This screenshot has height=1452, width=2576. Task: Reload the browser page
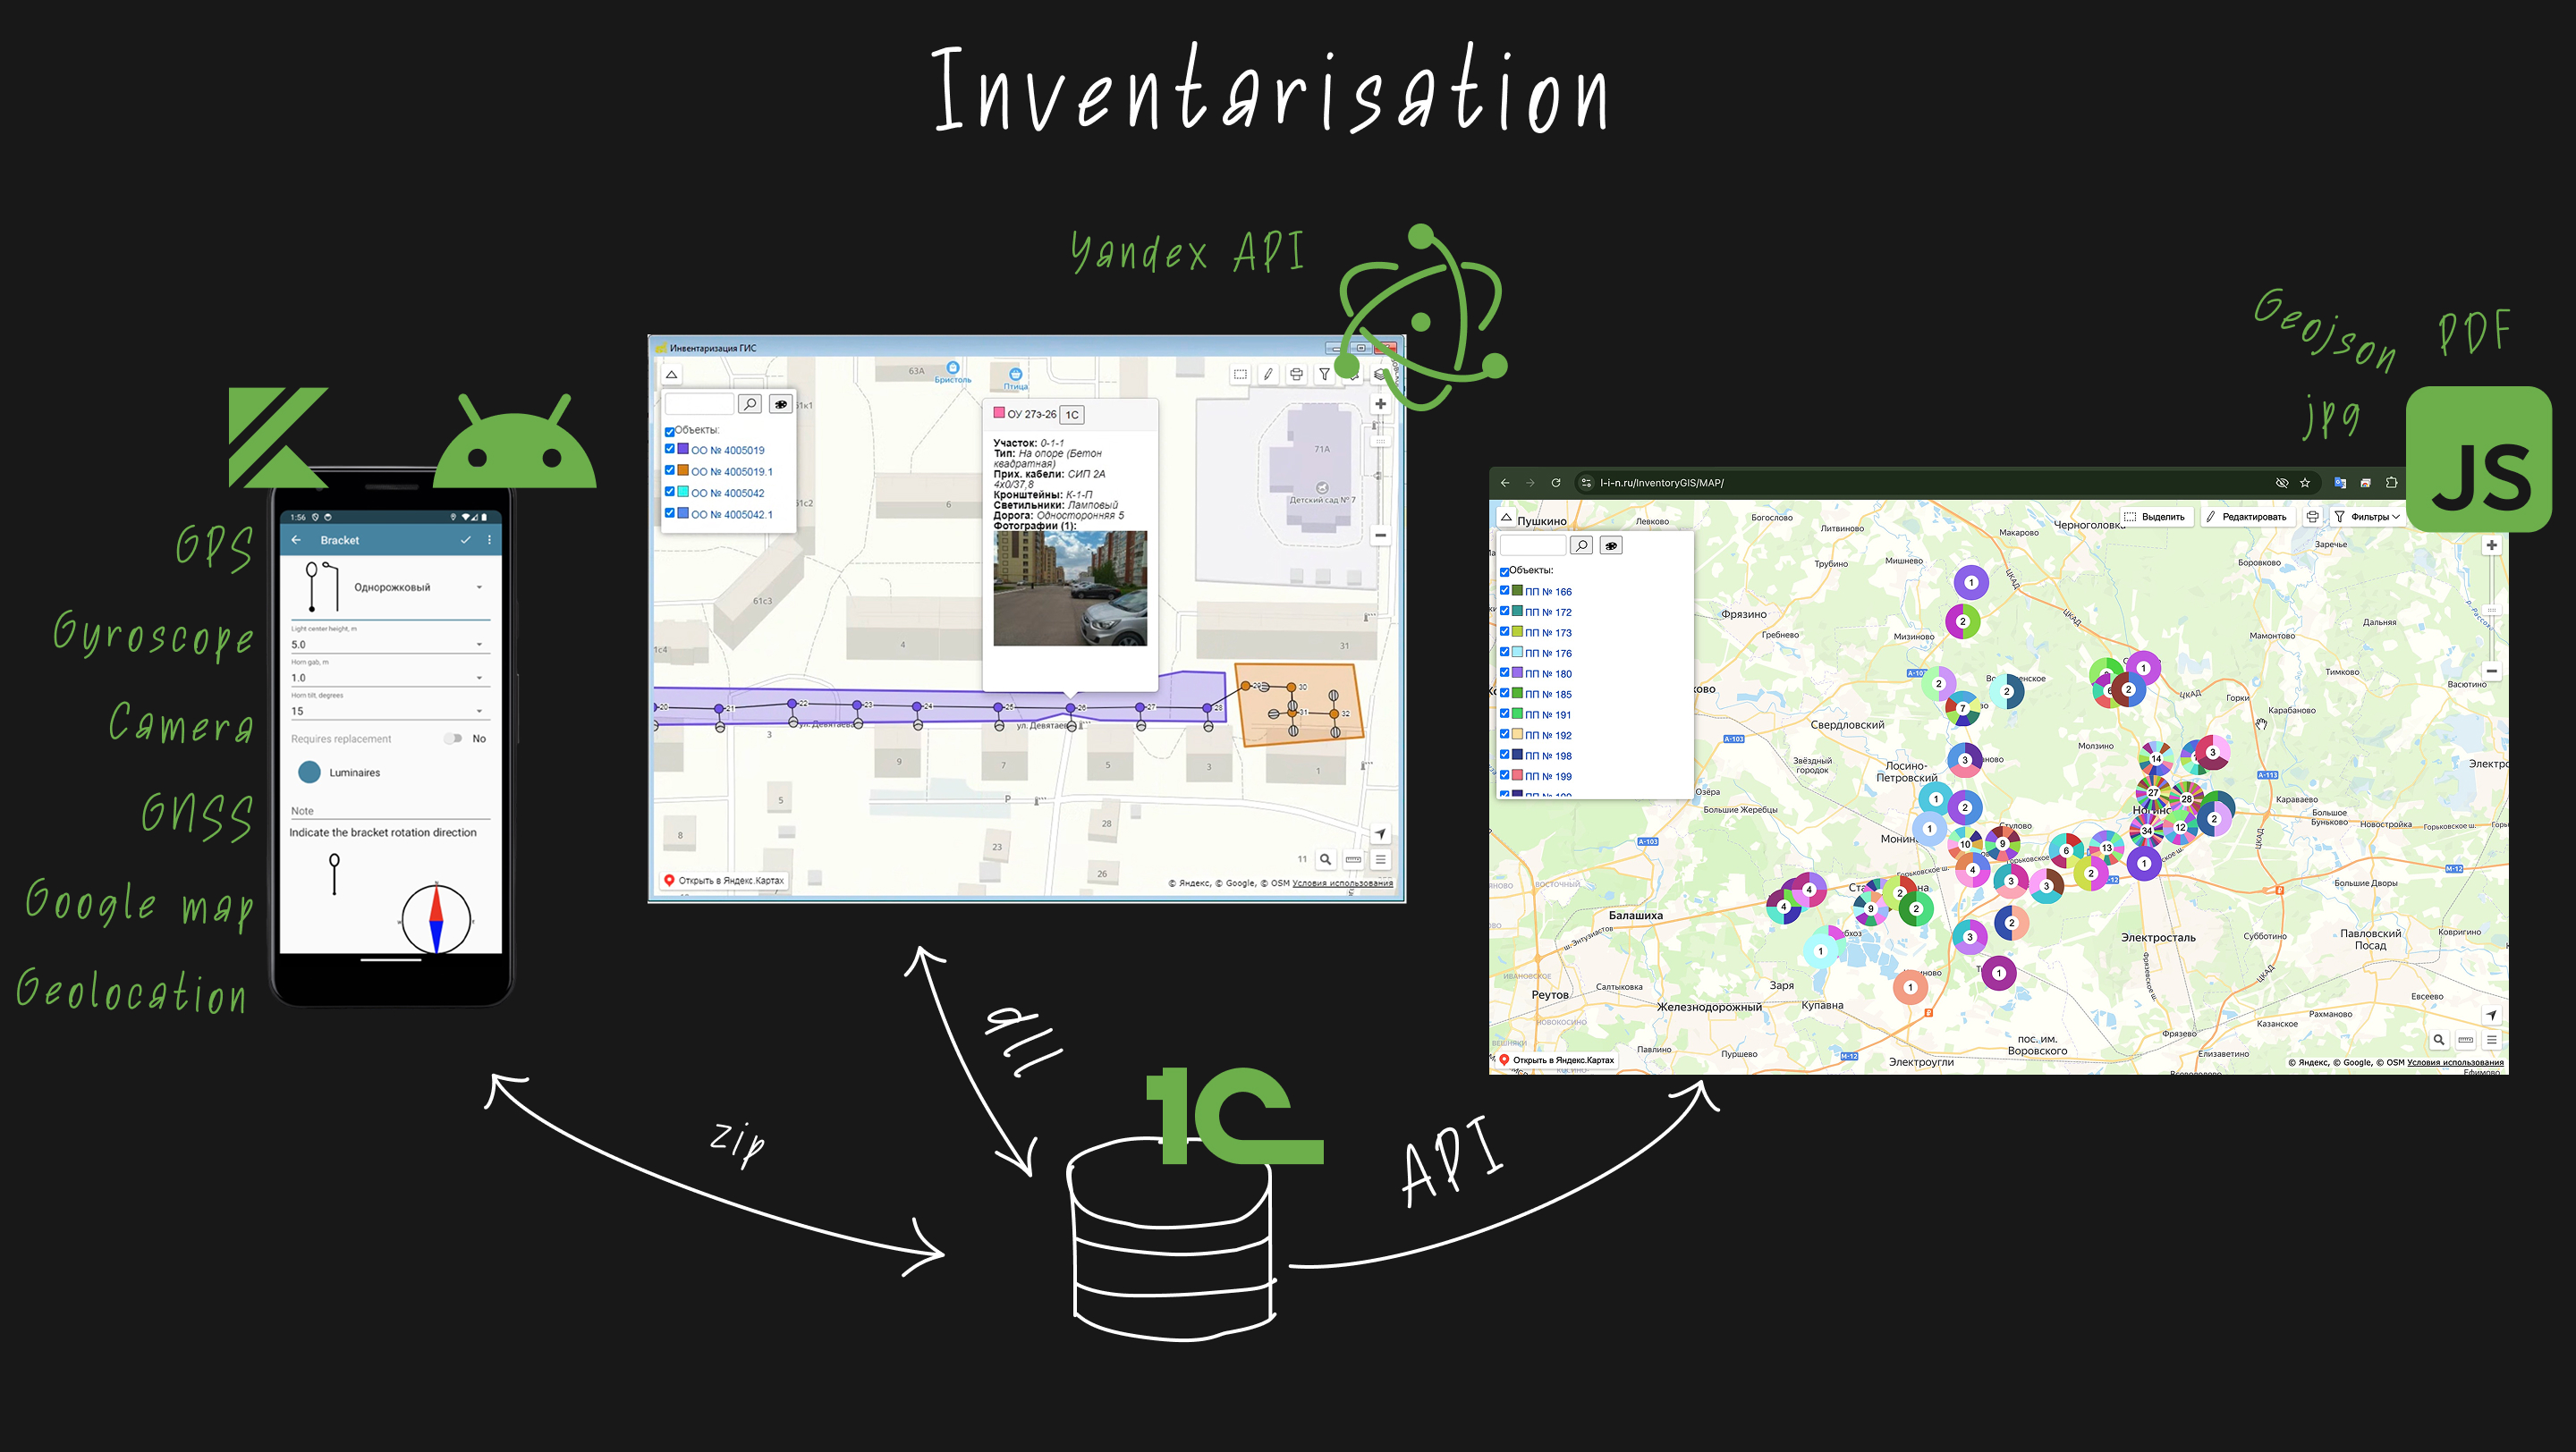click(1556, 483)
